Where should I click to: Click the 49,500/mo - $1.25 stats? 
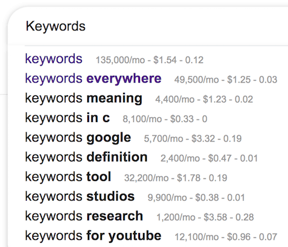[226, 80]
